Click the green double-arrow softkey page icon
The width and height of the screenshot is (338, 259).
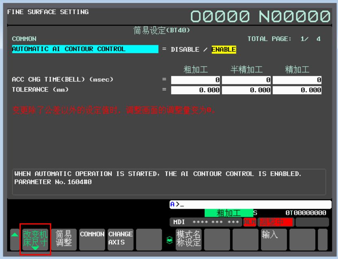170,240
